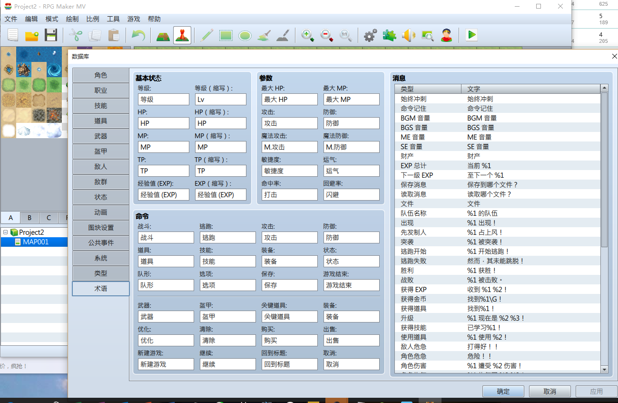Click the Cut scissors icon

click(x=76, y=35)
